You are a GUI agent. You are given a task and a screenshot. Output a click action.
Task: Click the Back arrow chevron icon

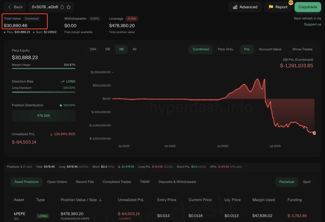pyautogui.click(x=9, y=7)
